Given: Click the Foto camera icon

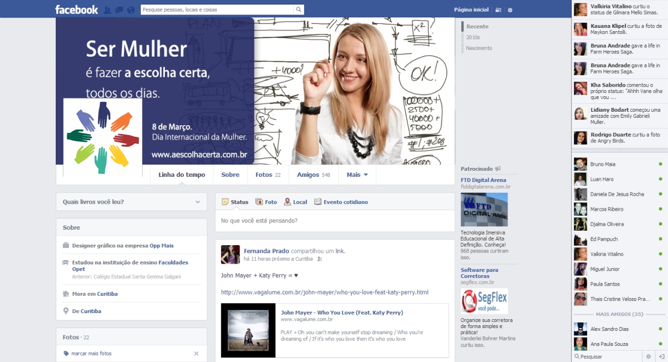Looking at the screenshot, I should coord(259,202).
